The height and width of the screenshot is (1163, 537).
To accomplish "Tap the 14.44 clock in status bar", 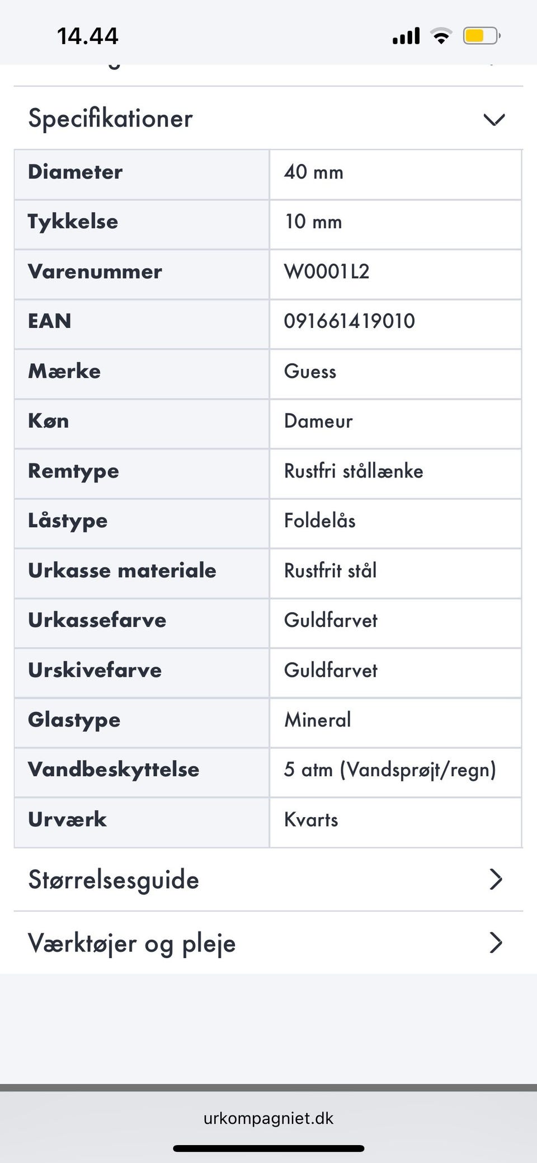I will click(x=88, y=36).
